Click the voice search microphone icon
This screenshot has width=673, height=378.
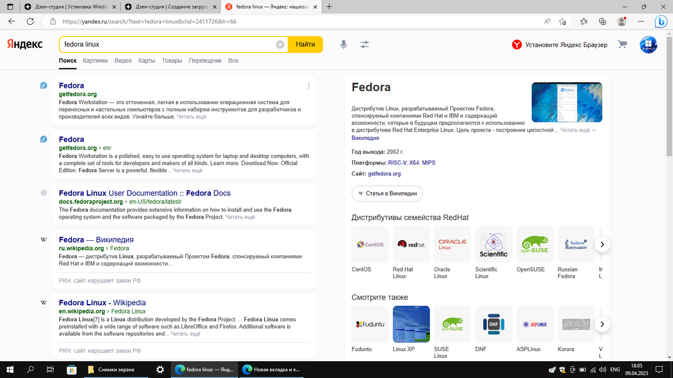click(x=343, y=44)
